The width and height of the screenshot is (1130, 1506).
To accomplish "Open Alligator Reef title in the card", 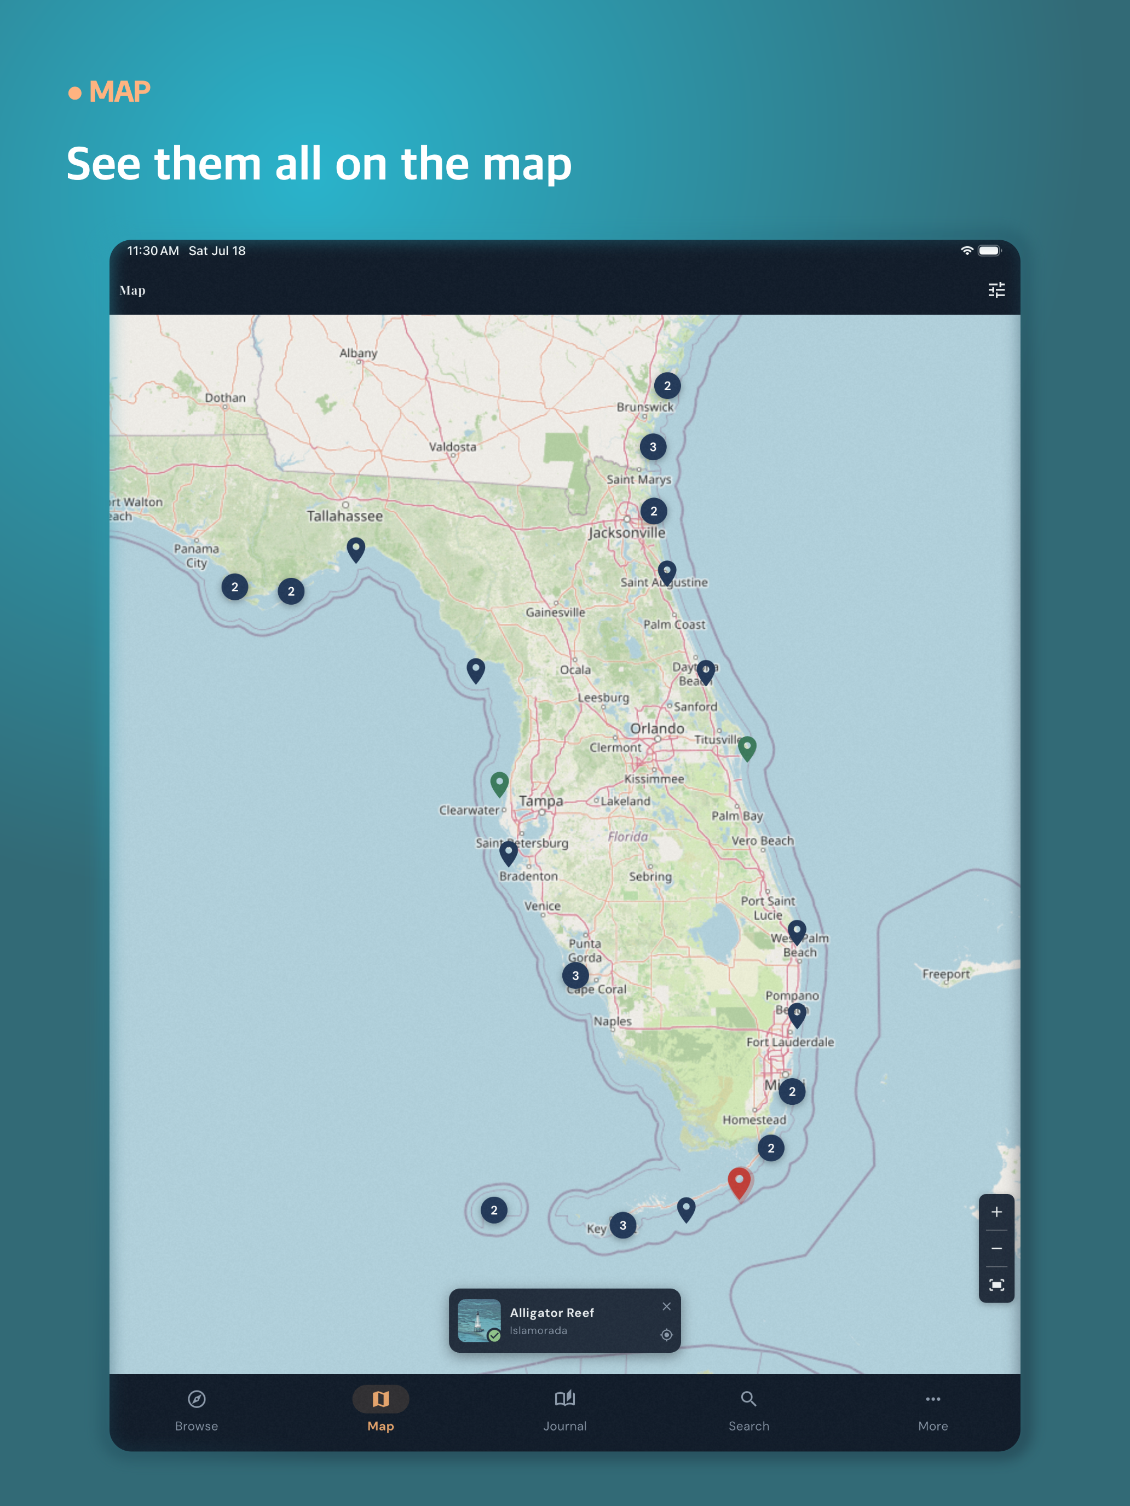I will [x=552, y=1313].
